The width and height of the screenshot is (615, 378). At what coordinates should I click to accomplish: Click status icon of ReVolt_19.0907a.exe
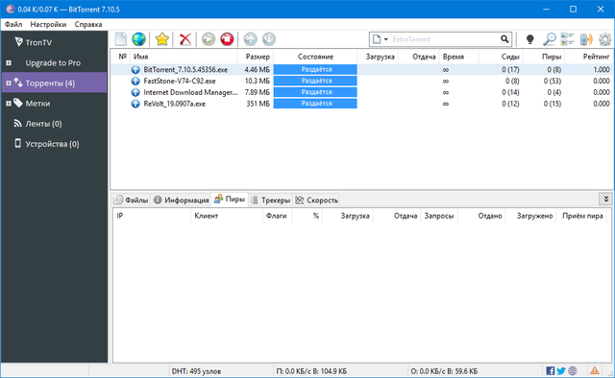click(135, 104)
